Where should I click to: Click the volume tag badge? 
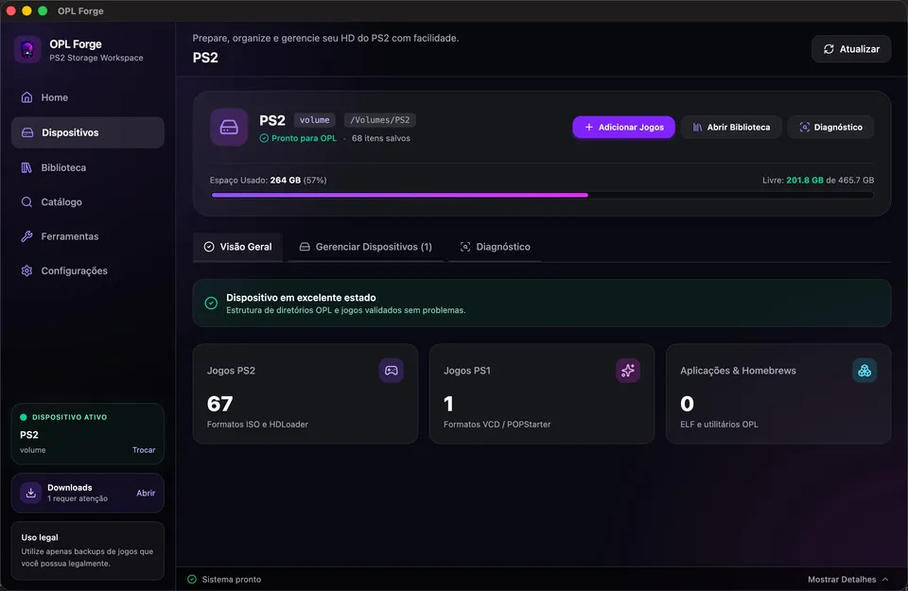tap(314, 120)
